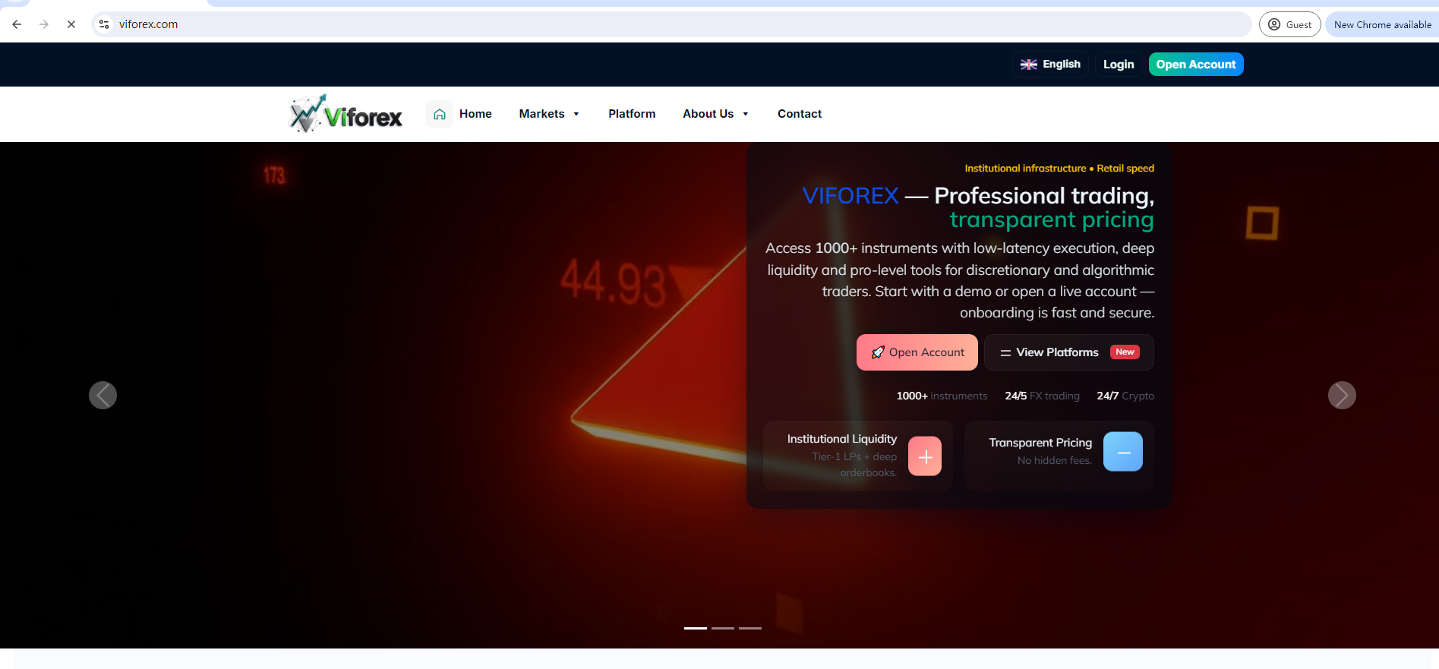Viewport: 1439px width, 669px height.
Task: Click the Login button
Action: [x=1119, y=65]
